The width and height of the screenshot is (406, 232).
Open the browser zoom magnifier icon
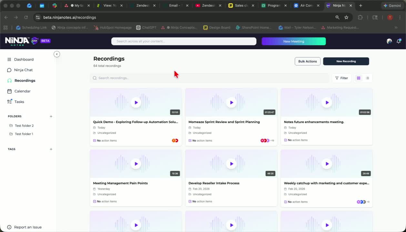[x=337, y=17]
